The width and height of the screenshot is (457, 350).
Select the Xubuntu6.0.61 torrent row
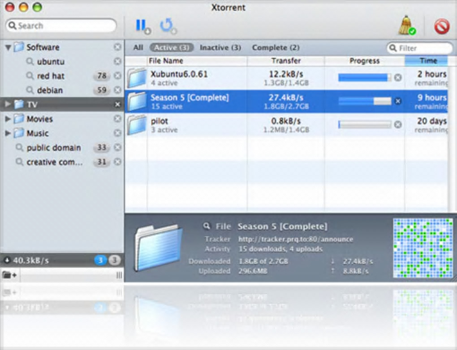pyautogui.click(x=286, y=78)
